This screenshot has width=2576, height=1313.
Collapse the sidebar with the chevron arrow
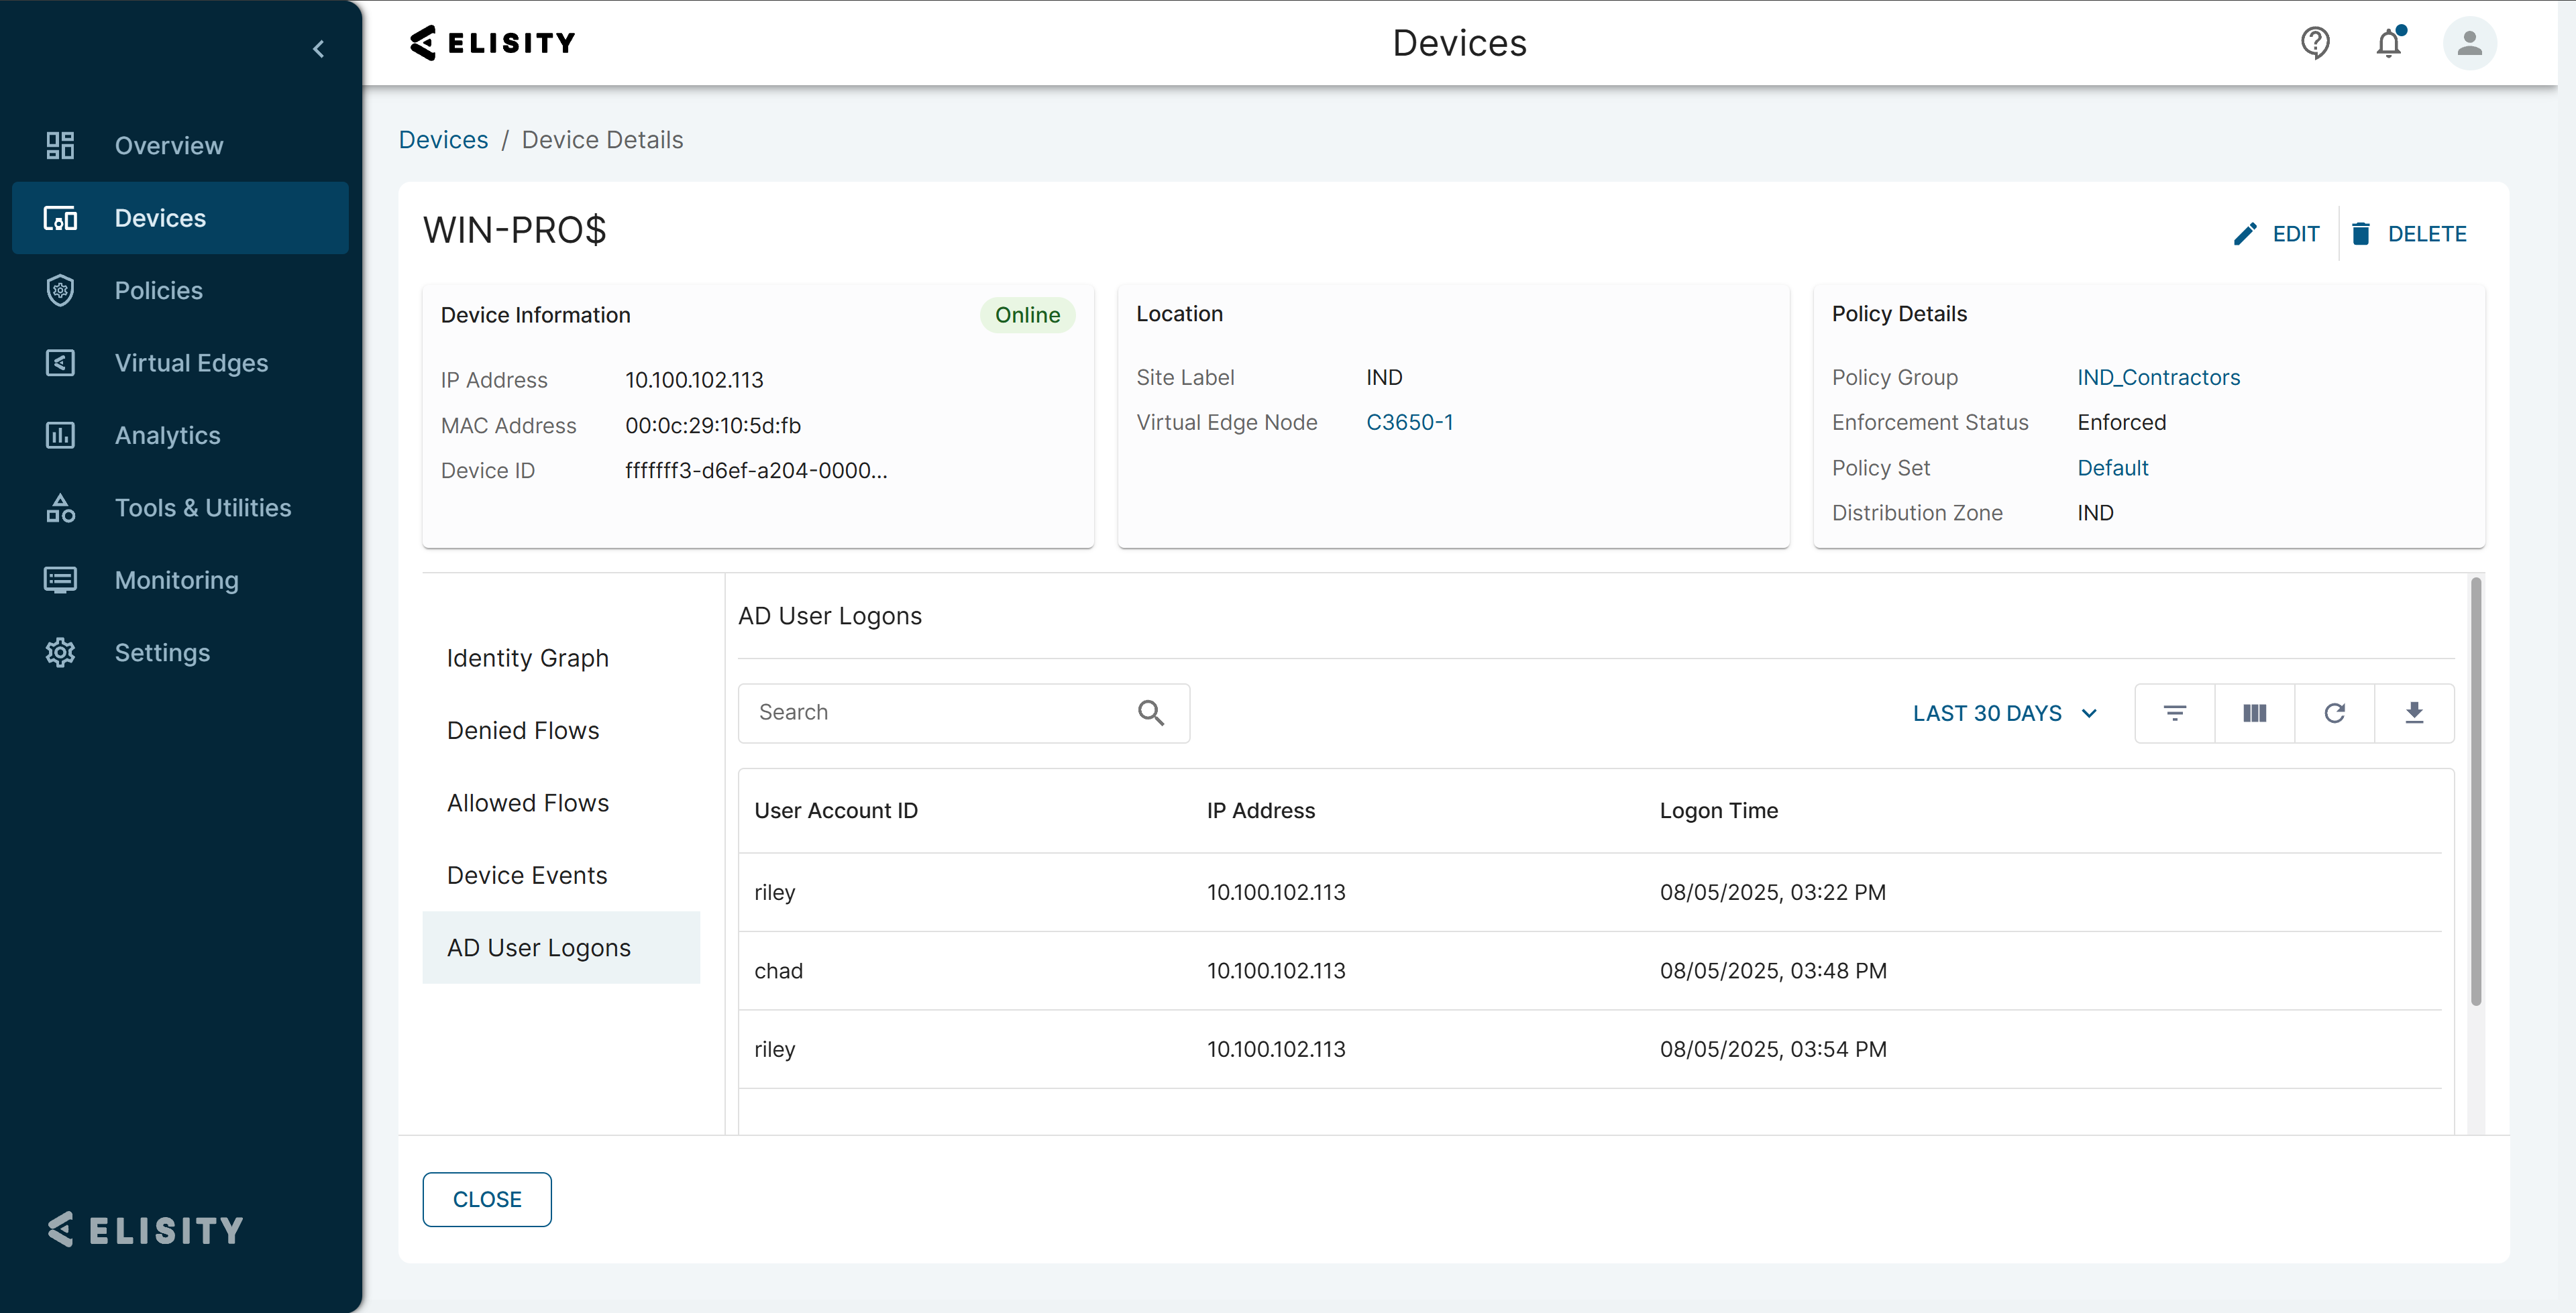(318, 48)
